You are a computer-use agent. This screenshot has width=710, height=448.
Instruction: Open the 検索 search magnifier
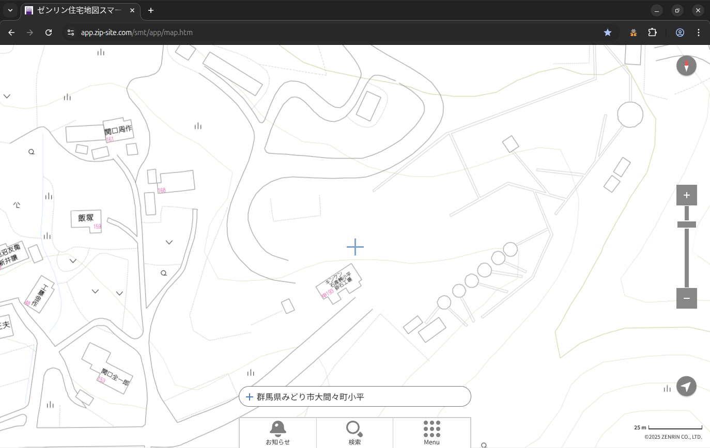354,432
